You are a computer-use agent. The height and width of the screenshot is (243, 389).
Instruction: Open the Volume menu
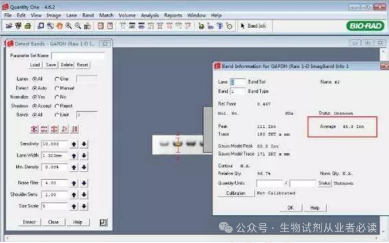click(127, 15)
